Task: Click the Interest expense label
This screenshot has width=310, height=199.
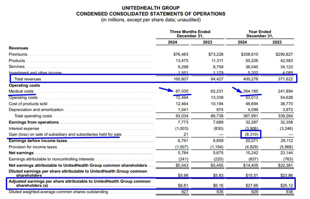Action: (x=24, y=129)
